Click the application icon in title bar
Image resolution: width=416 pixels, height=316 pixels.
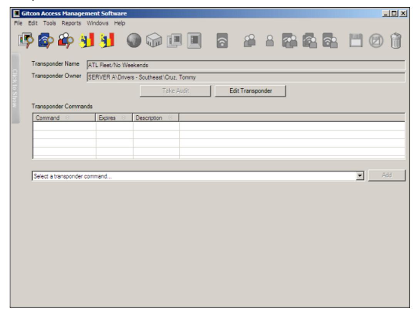tap(17, 13)
